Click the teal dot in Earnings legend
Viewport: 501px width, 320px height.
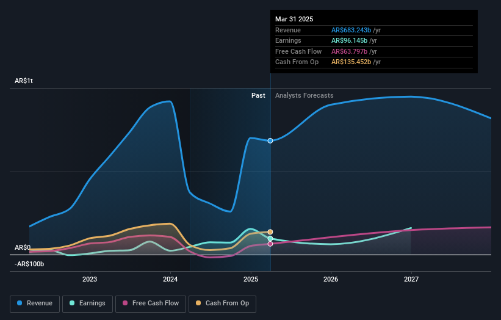72,303
